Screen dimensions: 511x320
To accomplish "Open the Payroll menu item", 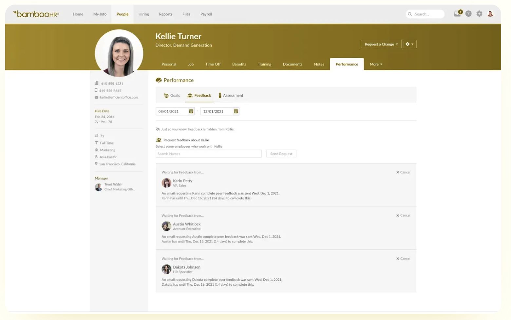I will point(206,14).
